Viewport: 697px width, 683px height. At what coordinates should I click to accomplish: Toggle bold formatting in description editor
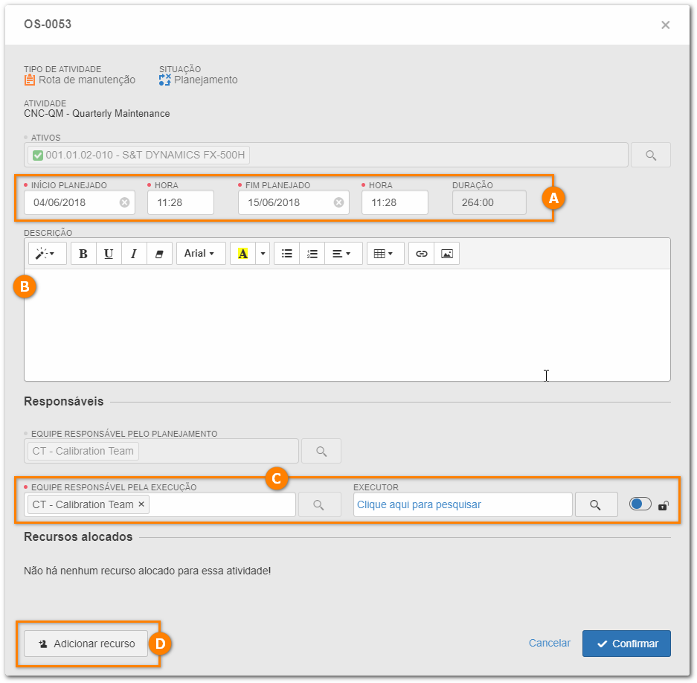click(83, 254)
